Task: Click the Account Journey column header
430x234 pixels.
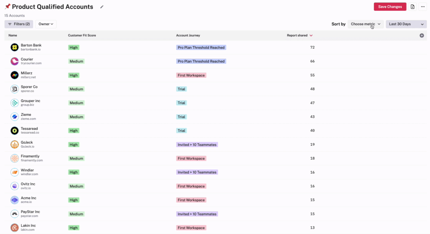Action: (188, 35)
